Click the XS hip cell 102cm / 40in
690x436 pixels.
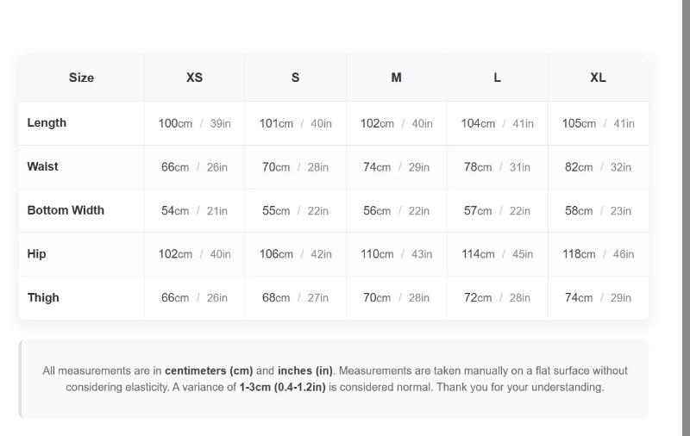click(194, 254)
